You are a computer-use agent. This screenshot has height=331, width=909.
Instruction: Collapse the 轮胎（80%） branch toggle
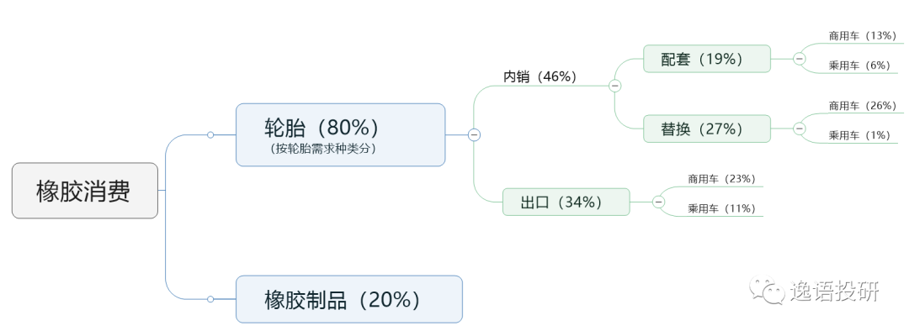point(474,134)
